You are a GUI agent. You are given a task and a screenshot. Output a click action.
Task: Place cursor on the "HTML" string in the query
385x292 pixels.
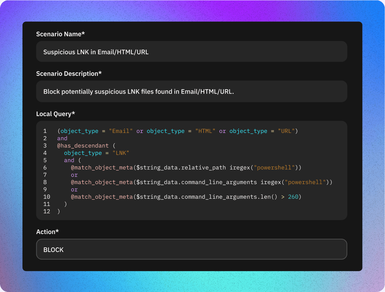pyautogui.click(x=205, y=131)
